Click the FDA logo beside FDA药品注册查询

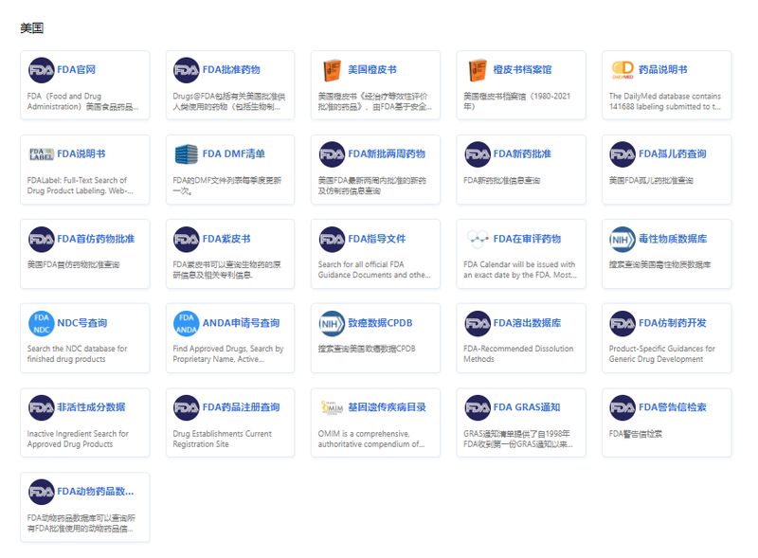(x=186, y=407)
